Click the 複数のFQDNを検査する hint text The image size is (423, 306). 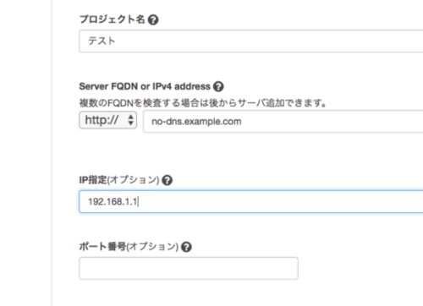coord(203,103)
